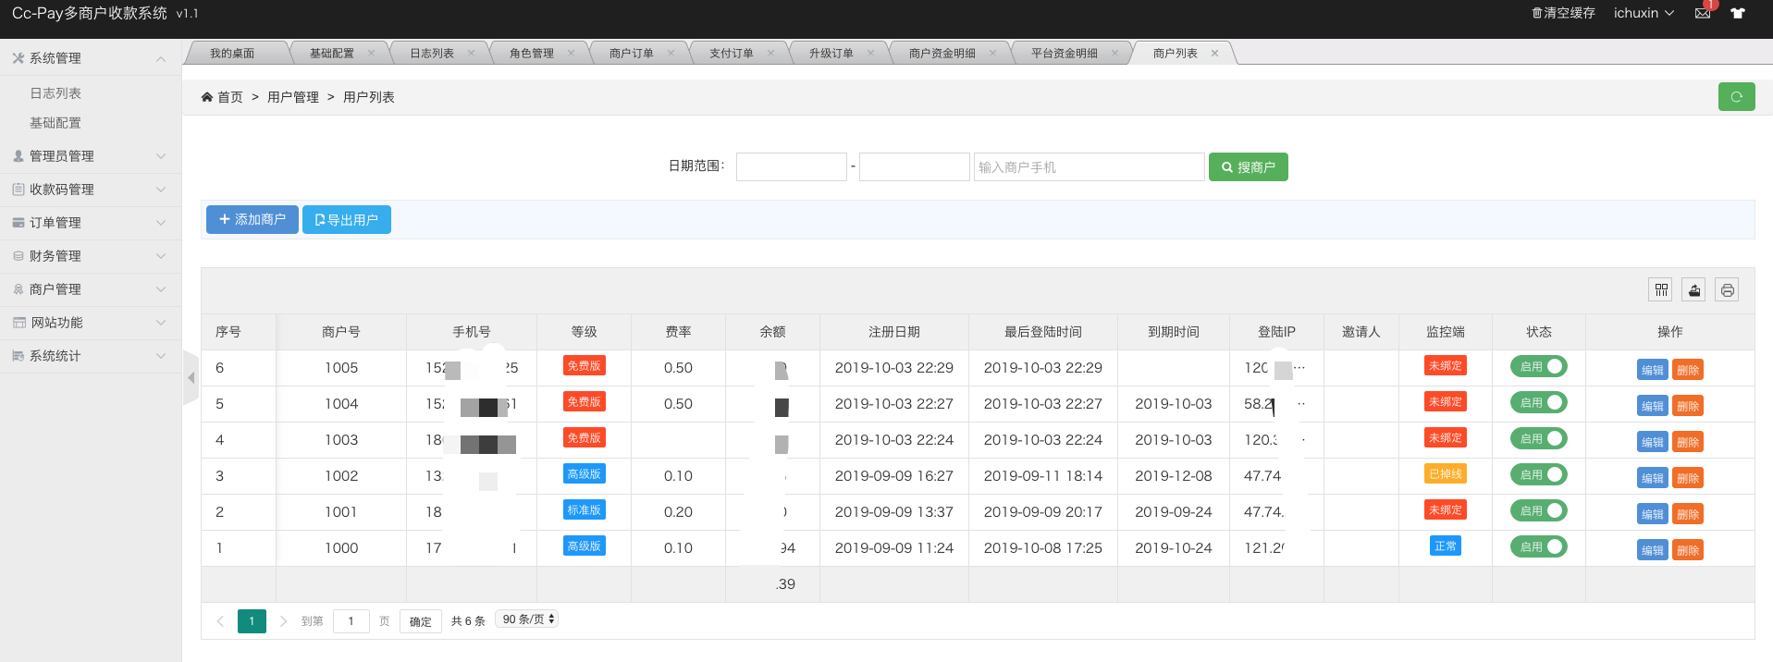Disable the status switch for merchant 1000
The height and width of the screenshot is (662, 1773).
tap(1538, 547)
